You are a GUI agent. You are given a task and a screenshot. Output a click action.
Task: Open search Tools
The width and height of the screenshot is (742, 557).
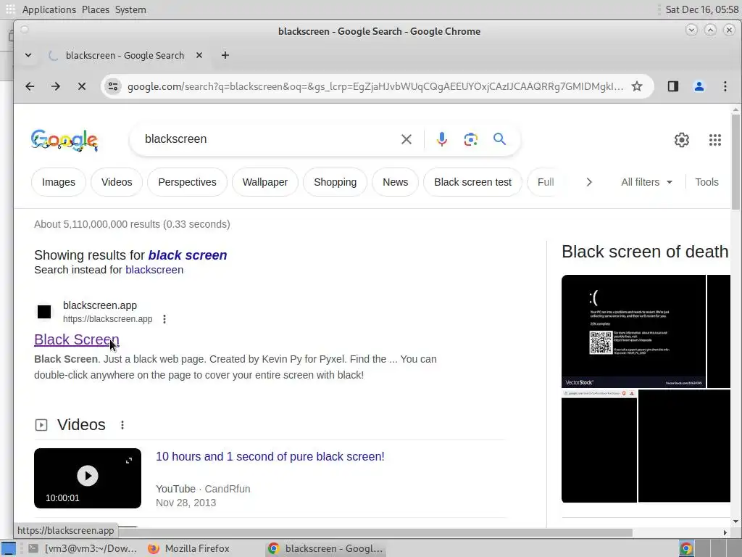click(706, 182)
